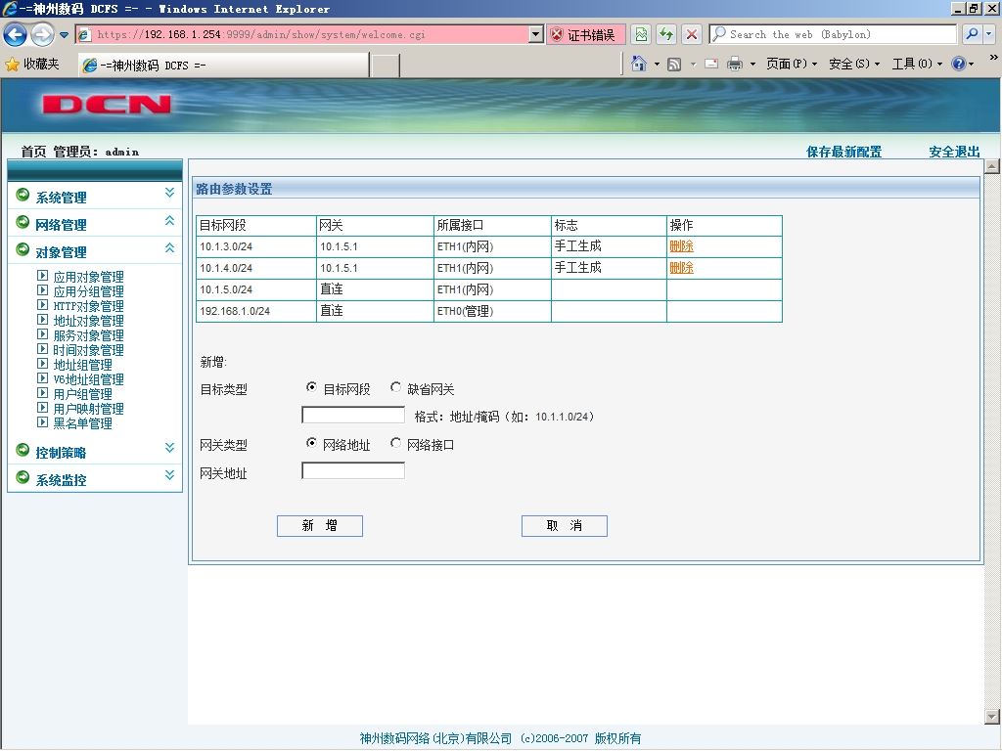The height and width of the screenshot is (751, 1002).
Task: Open the search provider dropdown arrow
Action: point(989,34)
